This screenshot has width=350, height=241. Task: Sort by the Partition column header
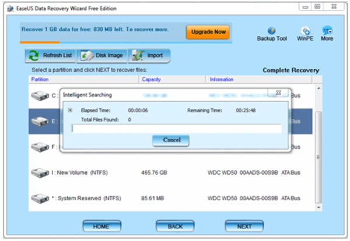coord(83,80)
